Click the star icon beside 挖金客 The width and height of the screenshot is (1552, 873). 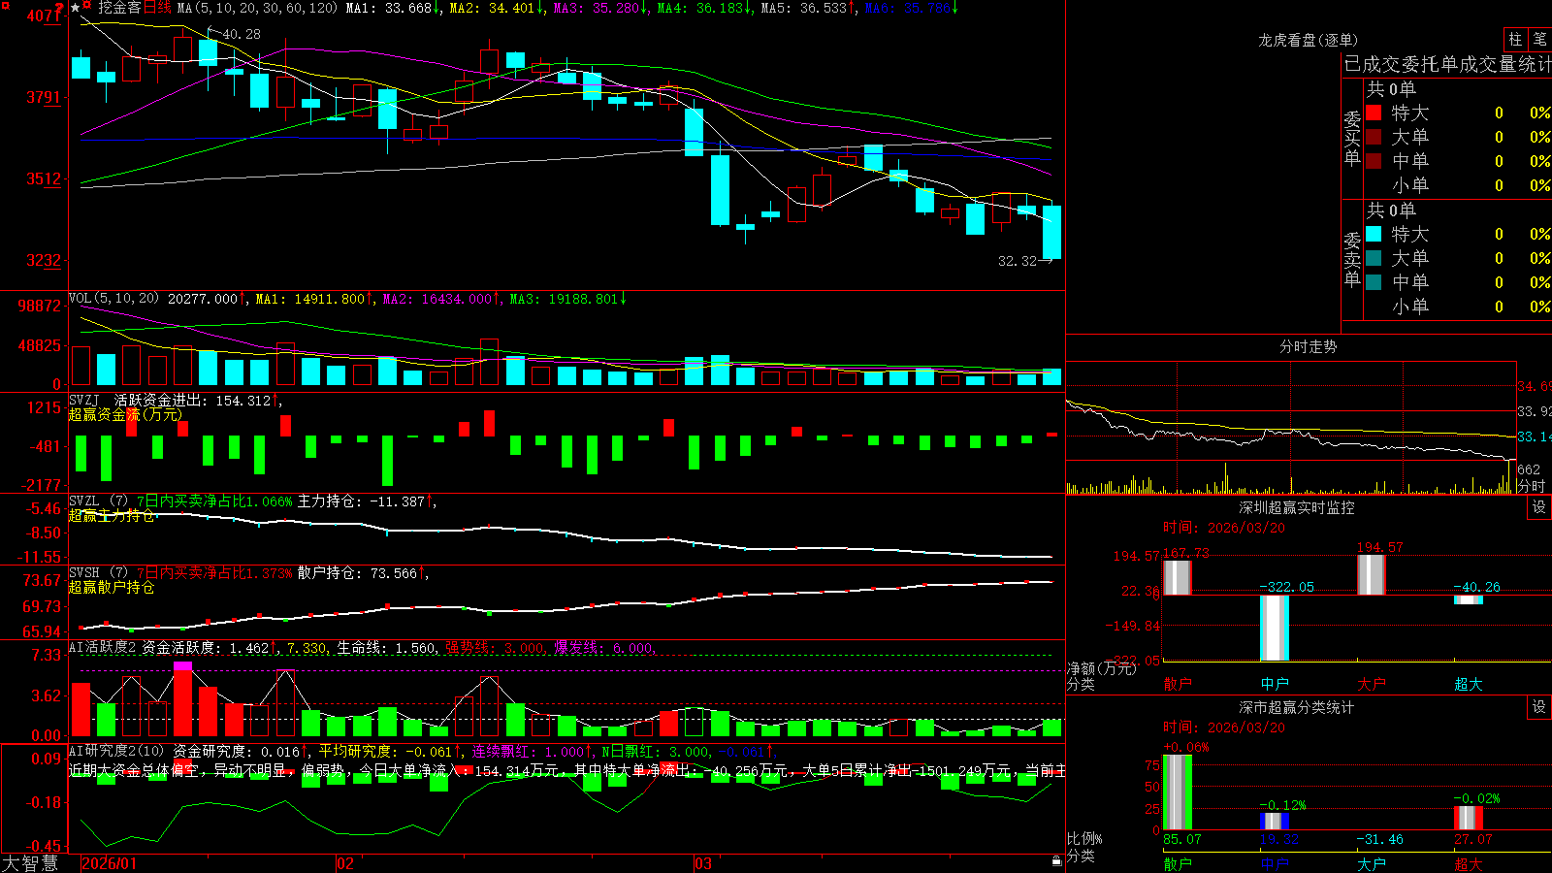pyautogui.click(x=75, y=8)
